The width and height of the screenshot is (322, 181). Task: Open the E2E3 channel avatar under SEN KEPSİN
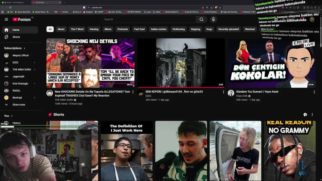(140, 93)
